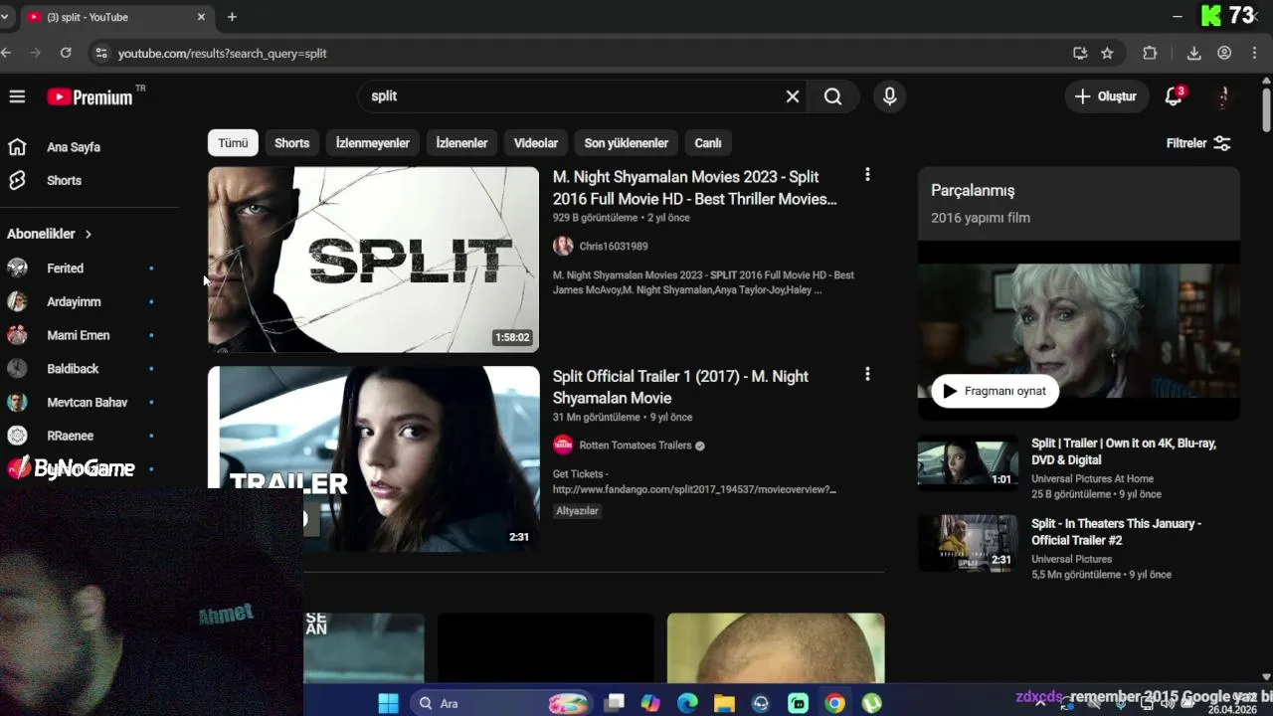Select the Tümü filter chip

pos(233,143)
